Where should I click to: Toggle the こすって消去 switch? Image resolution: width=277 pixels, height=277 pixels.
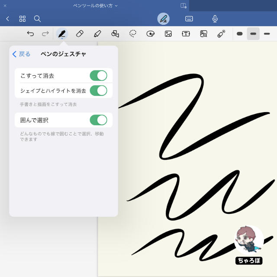(98, 76)
